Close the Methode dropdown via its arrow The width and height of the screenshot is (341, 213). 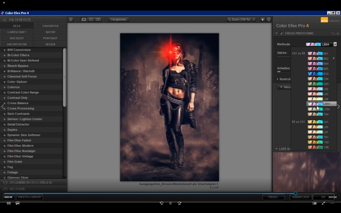pyautogui.click(x=335, y=44)
